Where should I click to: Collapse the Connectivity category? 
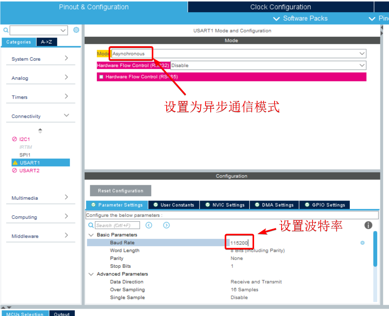coord(39,116)
